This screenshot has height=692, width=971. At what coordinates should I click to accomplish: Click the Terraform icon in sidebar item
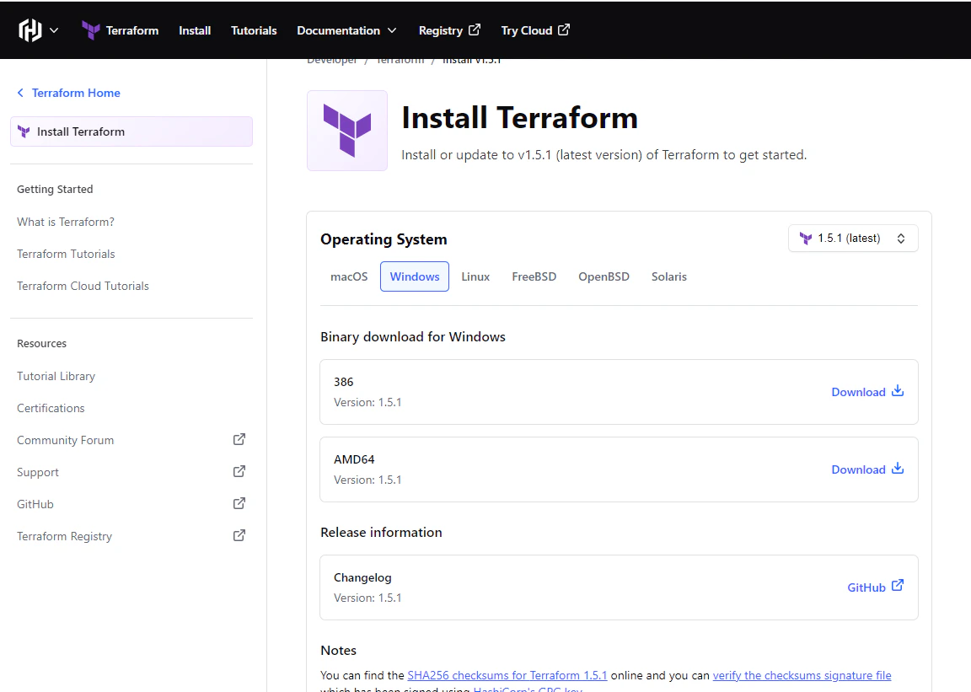click(x=24, y=131)
